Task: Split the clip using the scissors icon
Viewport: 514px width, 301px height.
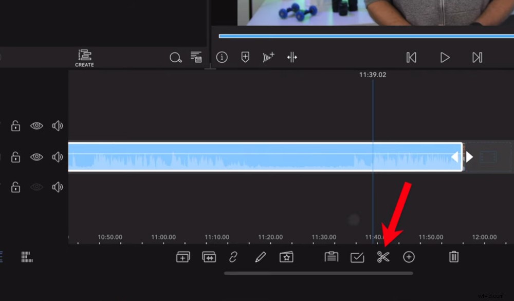Action: point(383,257)
